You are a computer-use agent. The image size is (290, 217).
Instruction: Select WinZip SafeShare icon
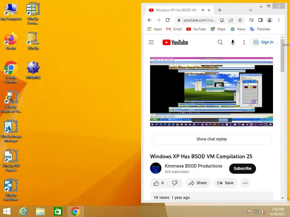click(x=11, y=190)
